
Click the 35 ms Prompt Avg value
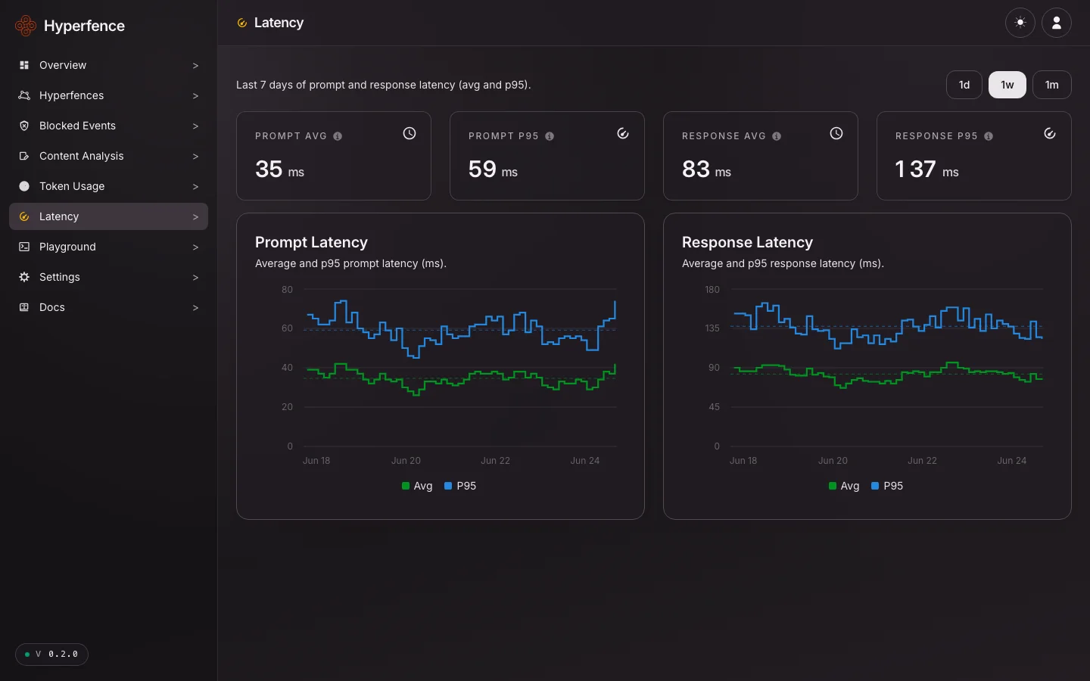coord(279,169)
